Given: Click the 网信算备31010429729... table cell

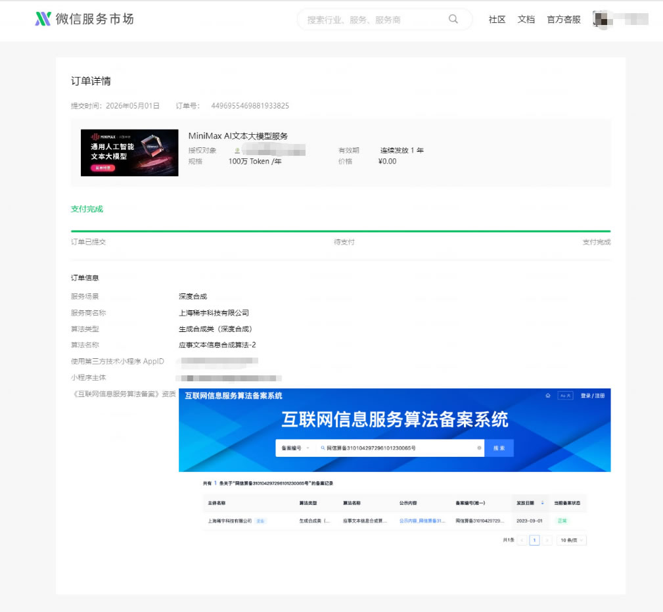Looking at the screenshot, I should click(480, 521).
